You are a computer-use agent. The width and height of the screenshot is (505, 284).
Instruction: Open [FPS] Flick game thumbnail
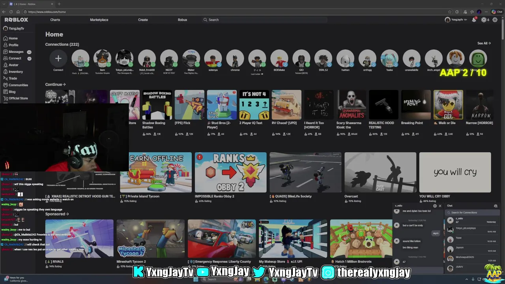(189, 105)
